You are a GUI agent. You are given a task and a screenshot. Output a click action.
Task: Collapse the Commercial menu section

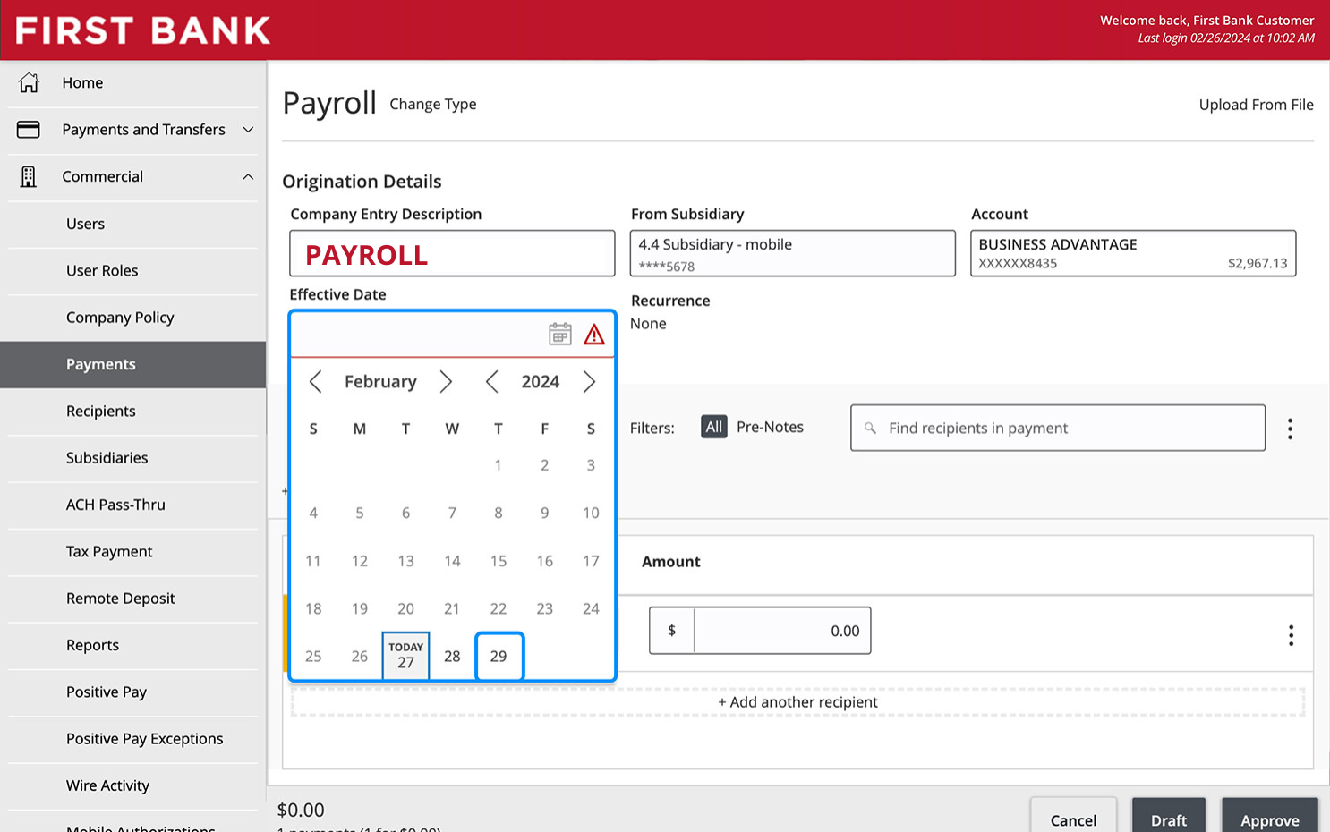[x=248, y=176]
